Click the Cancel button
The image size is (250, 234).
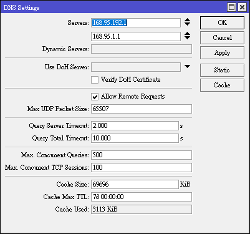222,37
